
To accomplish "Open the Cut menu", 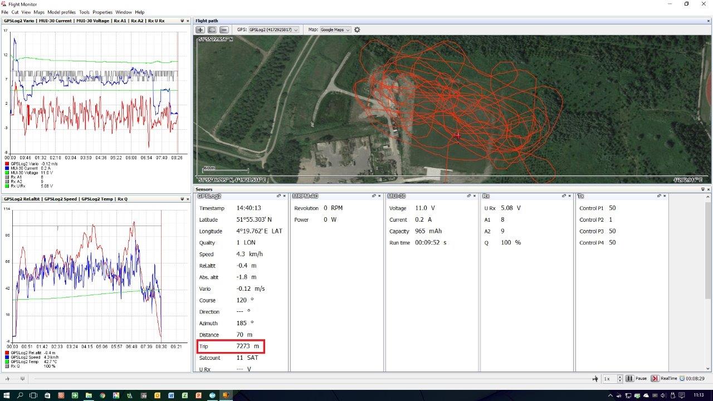I will [x=15, y=12].
